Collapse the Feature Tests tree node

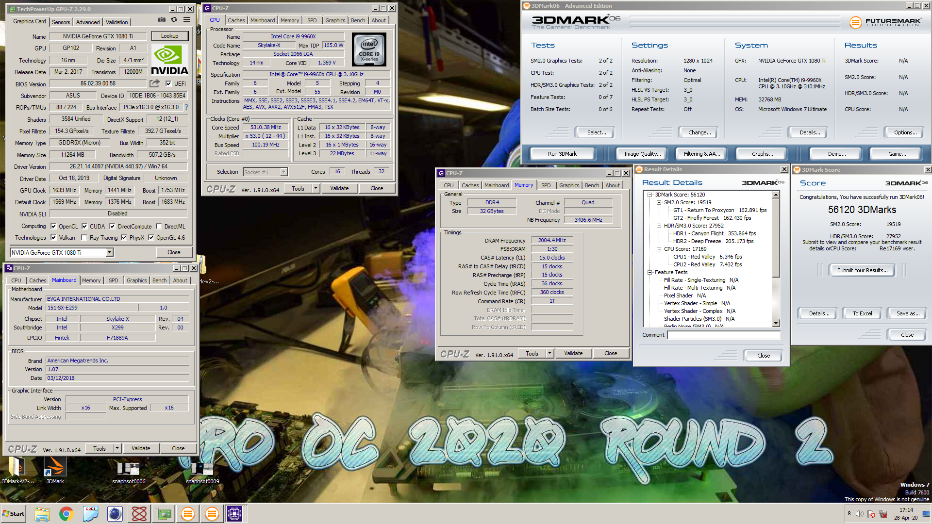tap(649, 272)
